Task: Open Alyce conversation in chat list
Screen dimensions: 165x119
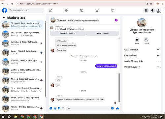Action: click(x=22, y=80)
